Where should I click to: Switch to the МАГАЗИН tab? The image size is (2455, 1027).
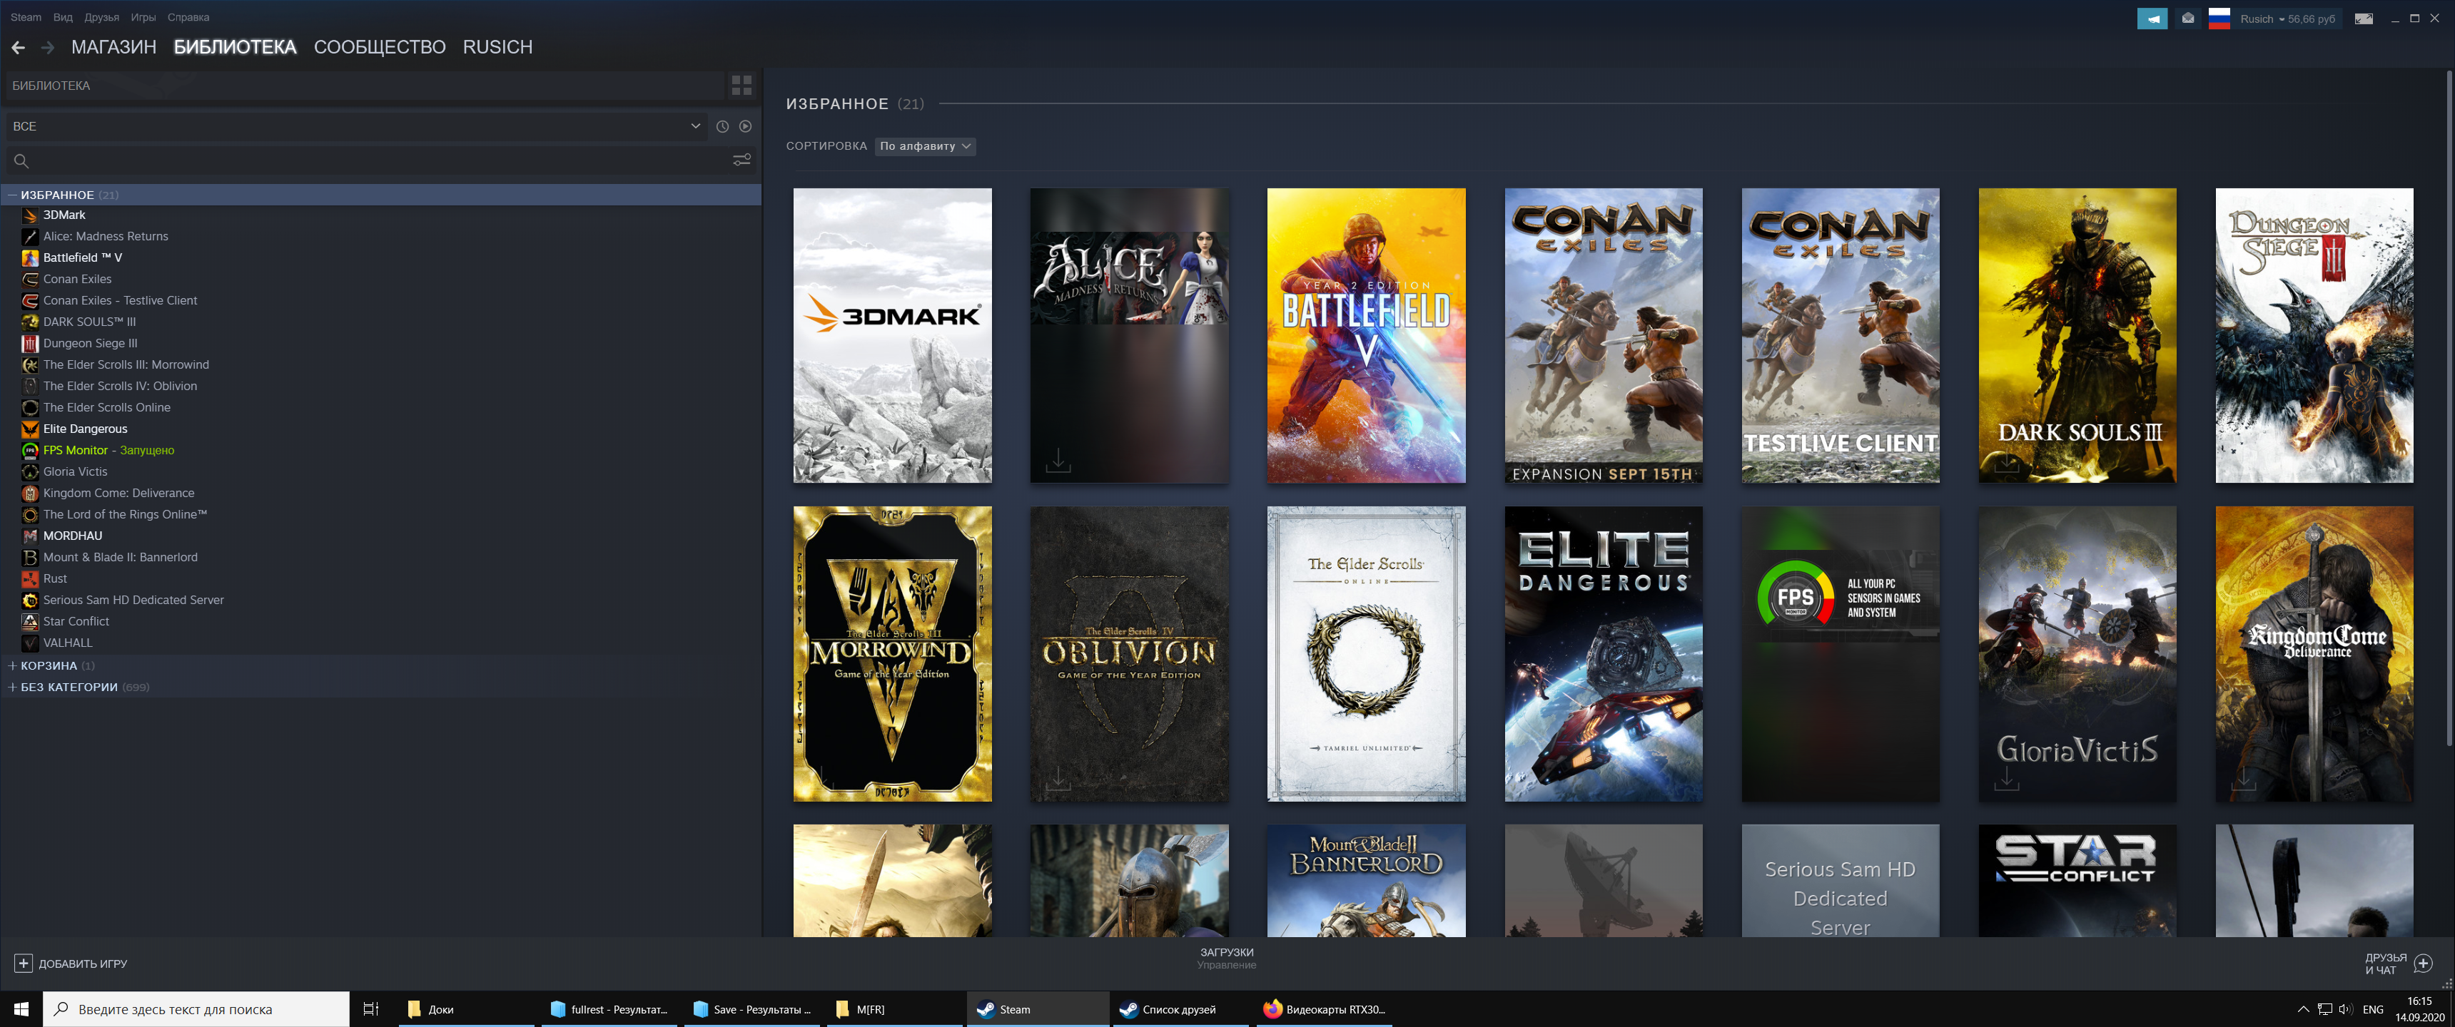point(113,48)
